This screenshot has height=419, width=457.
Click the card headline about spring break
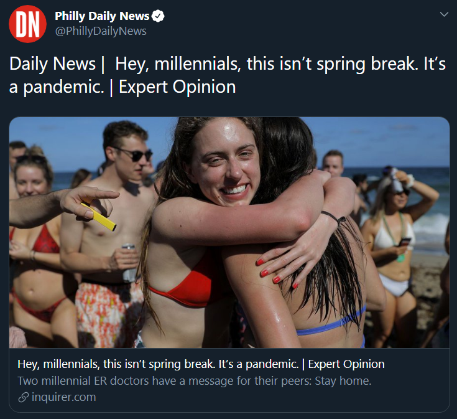201,364
